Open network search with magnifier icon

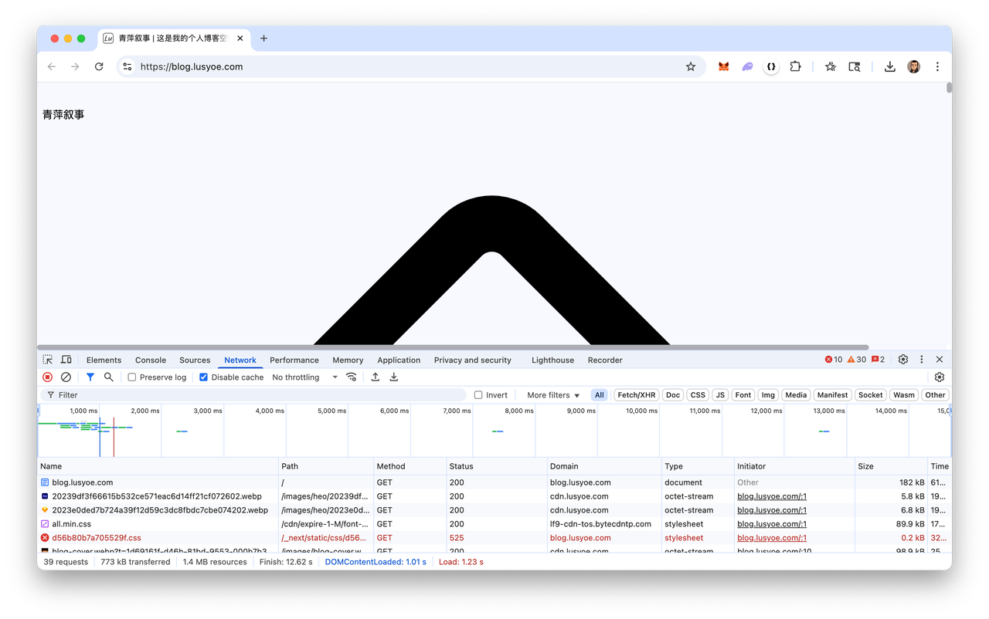pos(109,377)
